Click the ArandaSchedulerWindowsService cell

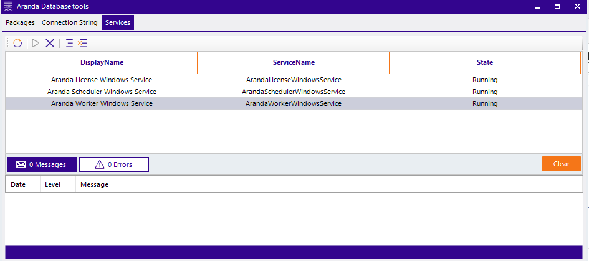[294, 92]
